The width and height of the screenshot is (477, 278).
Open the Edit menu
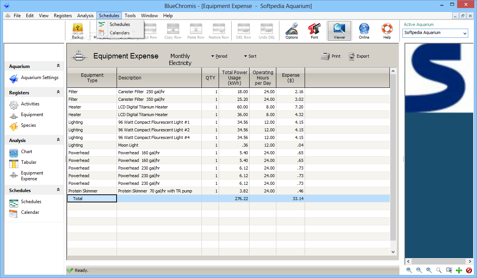(x=30, y=16)
